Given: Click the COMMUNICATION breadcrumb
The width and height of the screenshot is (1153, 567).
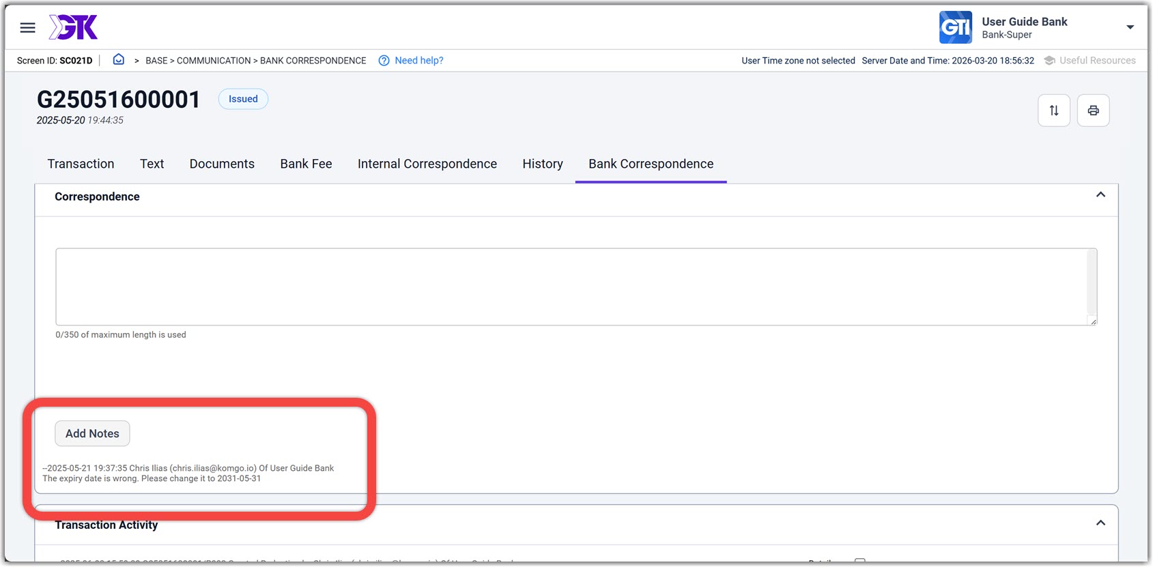Looking at the screenshot, I should [214, 61].
